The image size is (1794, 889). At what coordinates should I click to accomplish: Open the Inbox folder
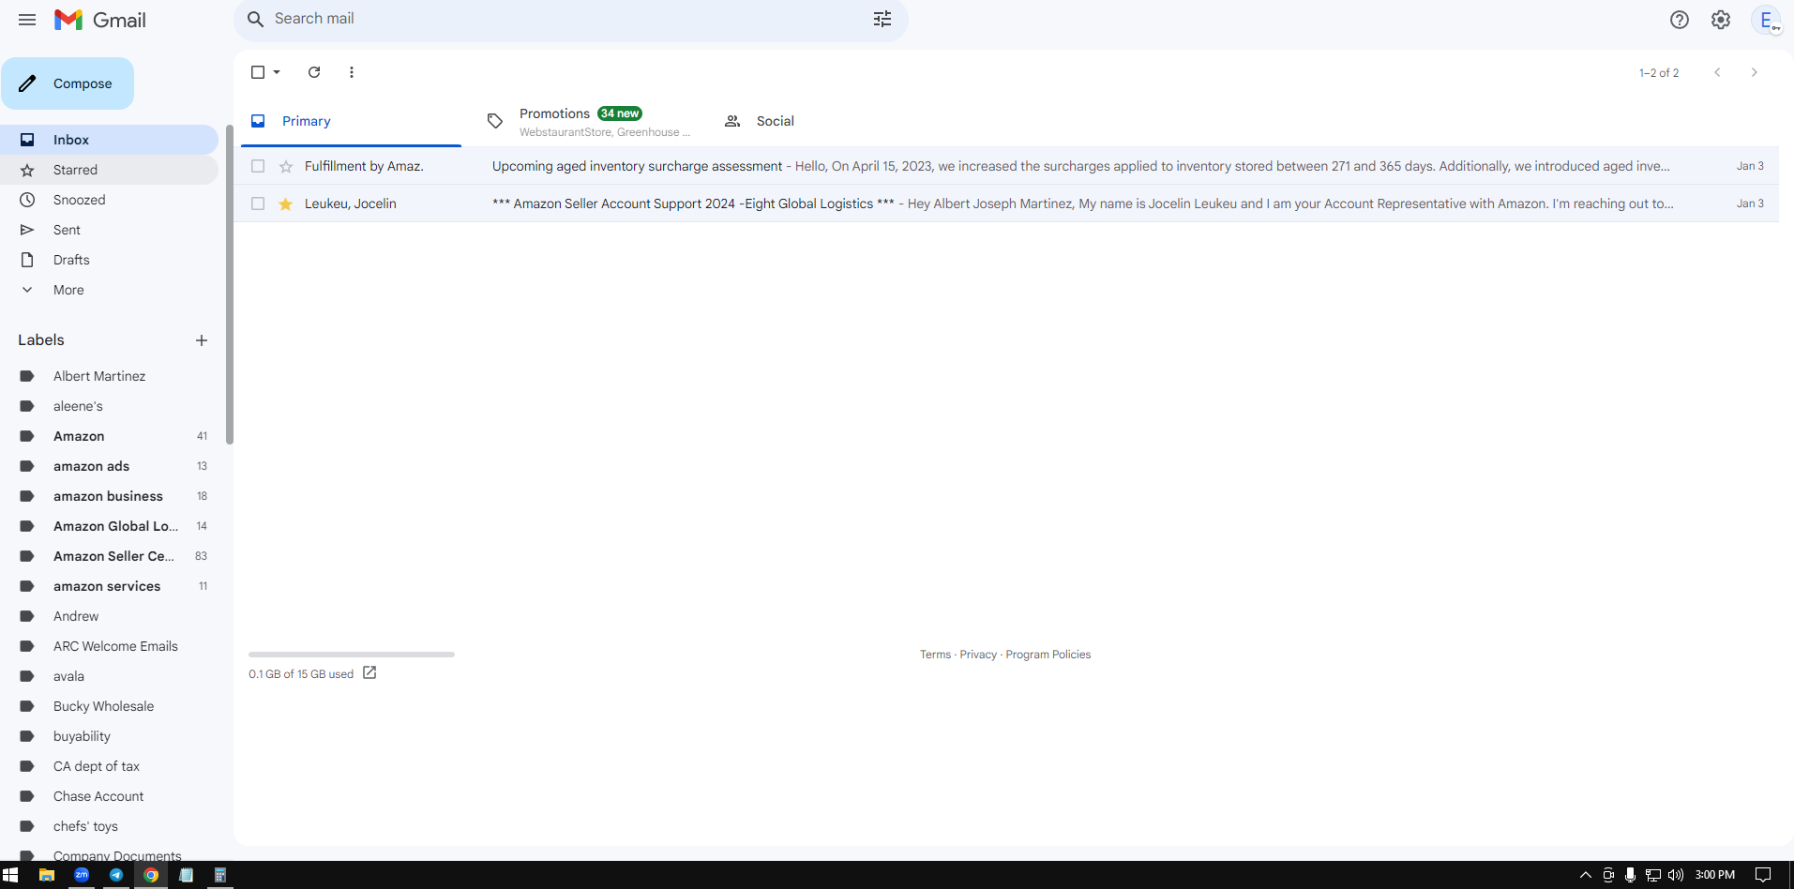point(109,140)
